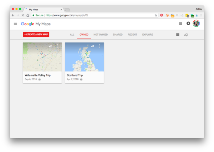Show the RECENT maps tab
214x152 pixels.
(132, 35)
